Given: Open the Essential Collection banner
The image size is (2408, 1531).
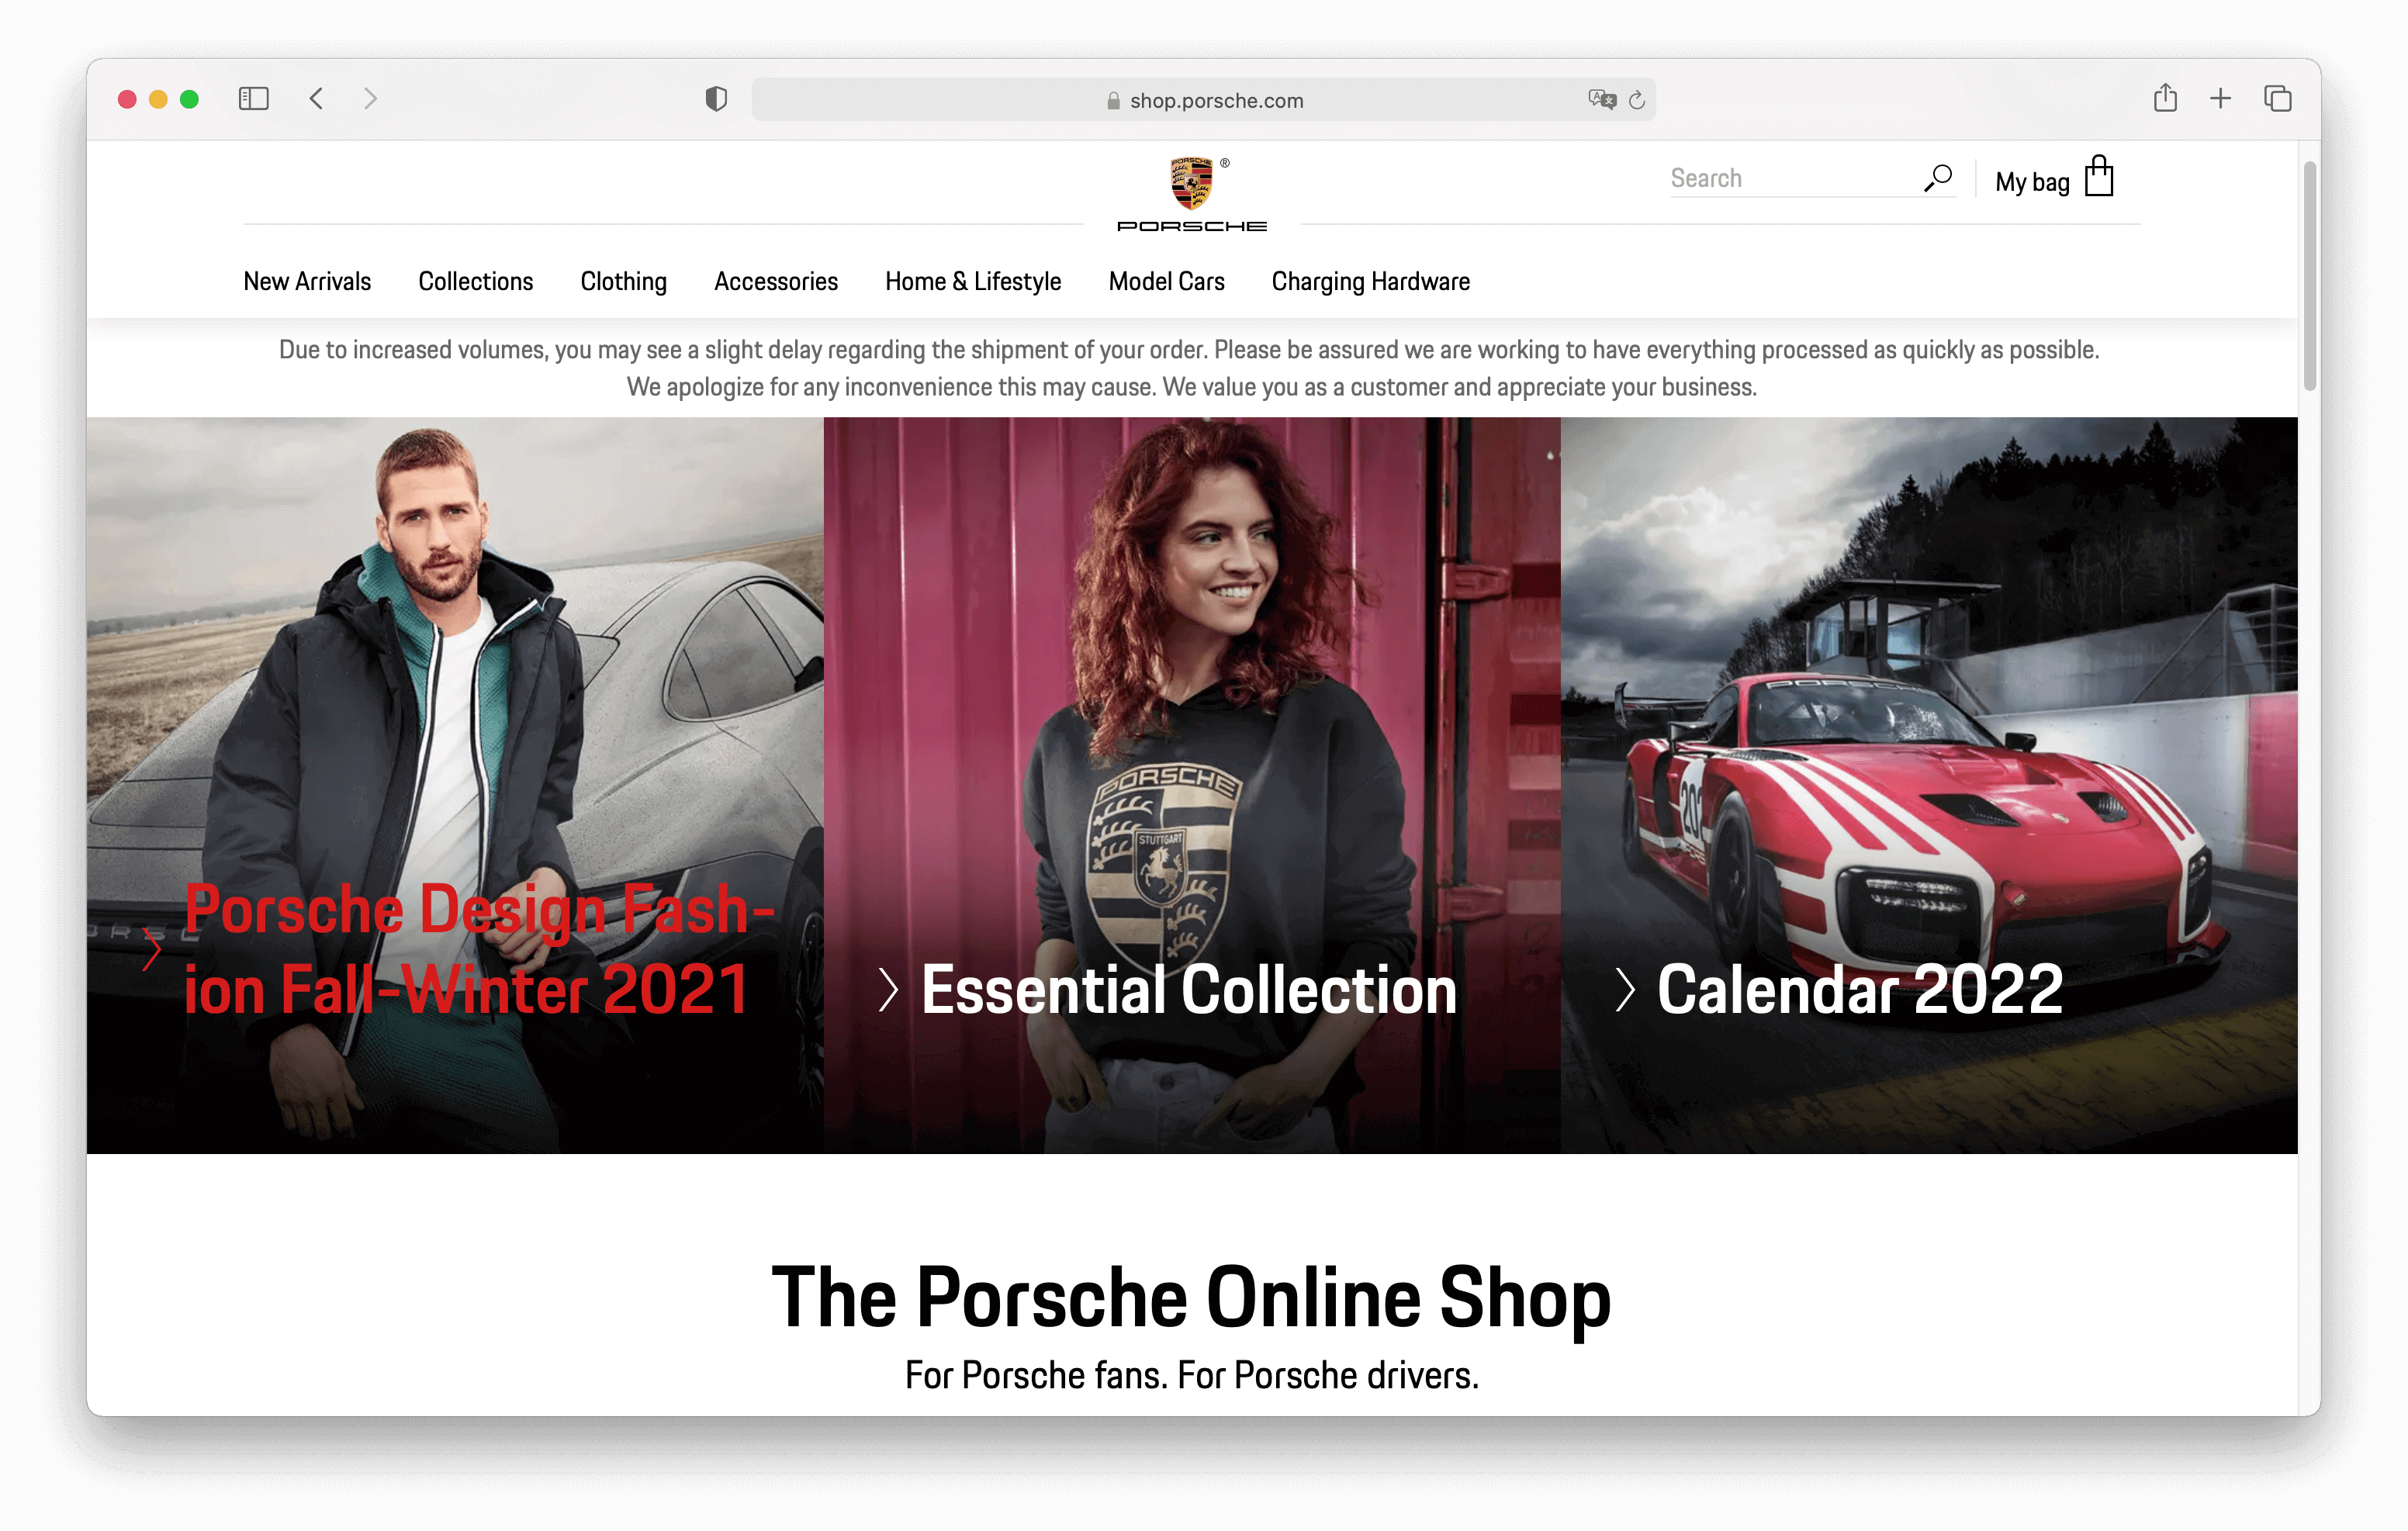Looking at the screenshot, I should 1188,989.
